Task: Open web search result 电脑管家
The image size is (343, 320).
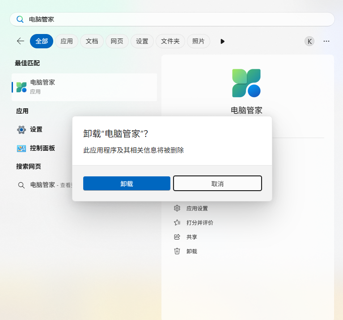Action: (42, 185)
